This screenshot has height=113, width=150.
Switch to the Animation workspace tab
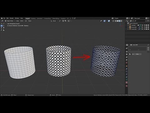coord(40,19)
